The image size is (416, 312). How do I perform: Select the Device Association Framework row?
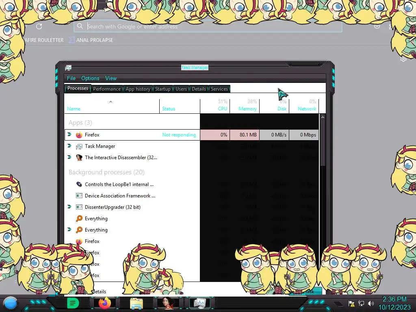[192, 195]
